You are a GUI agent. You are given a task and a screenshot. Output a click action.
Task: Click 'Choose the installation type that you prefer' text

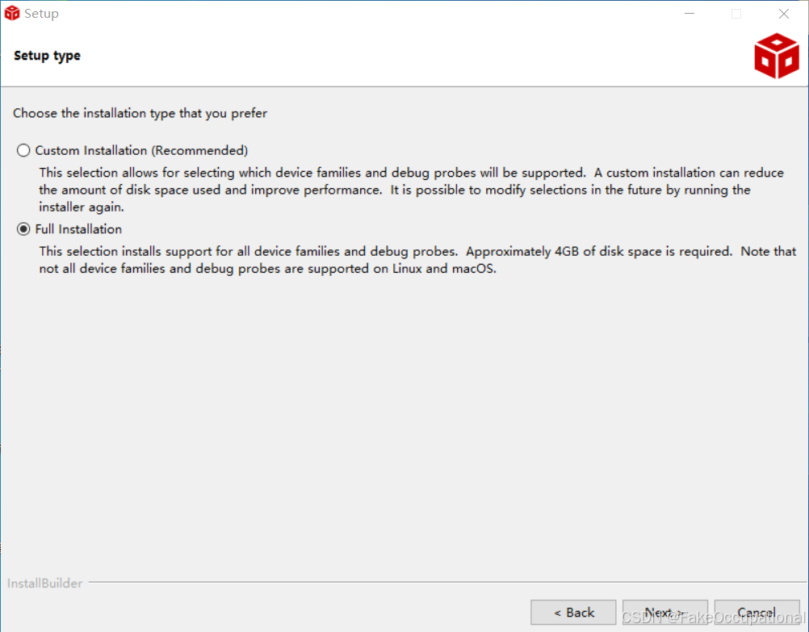(x=140, y=113)
